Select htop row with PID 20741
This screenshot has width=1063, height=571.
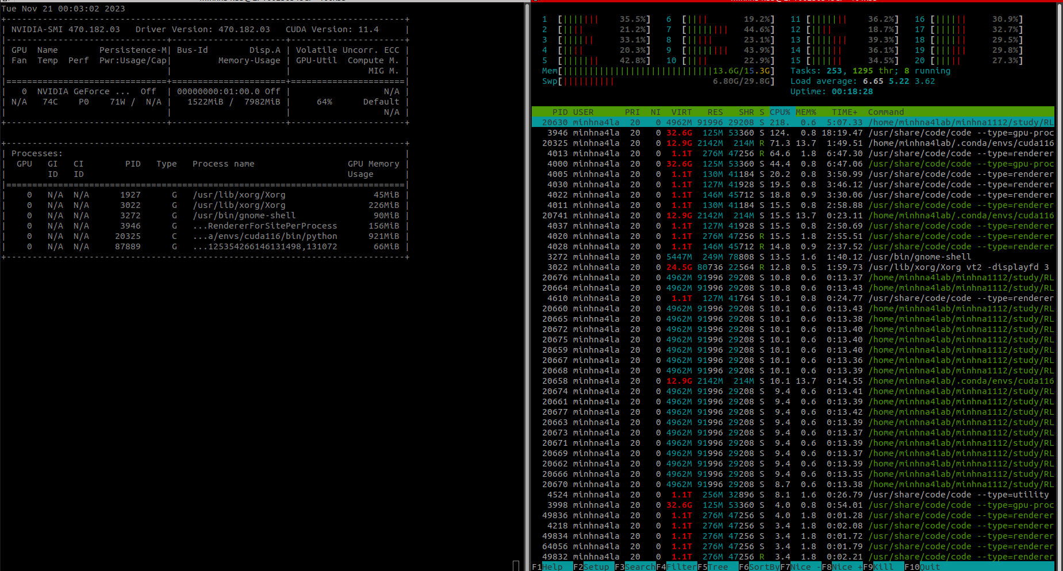tap(793, 215)
